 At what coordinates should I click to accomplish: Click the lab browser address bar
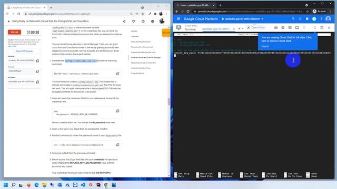[77, 14]
